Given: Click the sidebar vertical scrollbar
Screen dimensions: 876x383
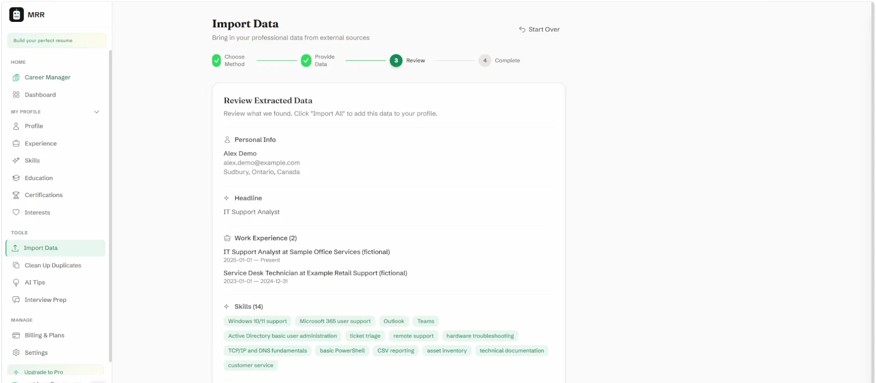Looking at the screenshot, I should (x=110, y=205).
